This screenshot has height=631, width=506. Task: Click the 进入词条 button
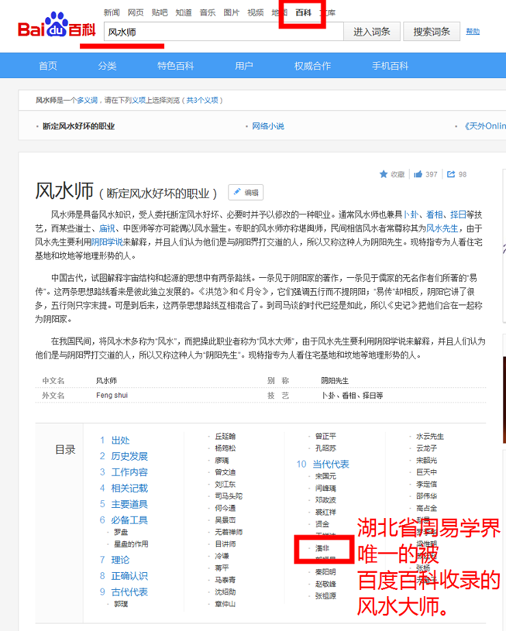click(x=372, y=31)
